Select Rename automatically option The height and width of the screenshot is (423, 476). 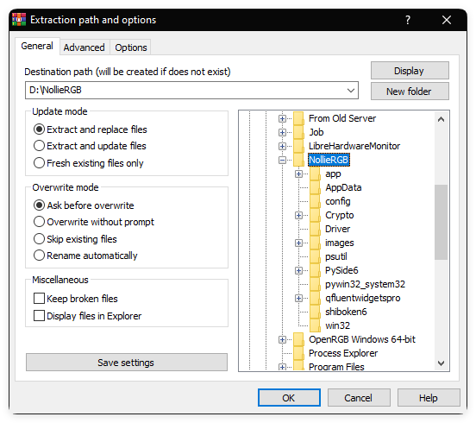coord(39,256)
